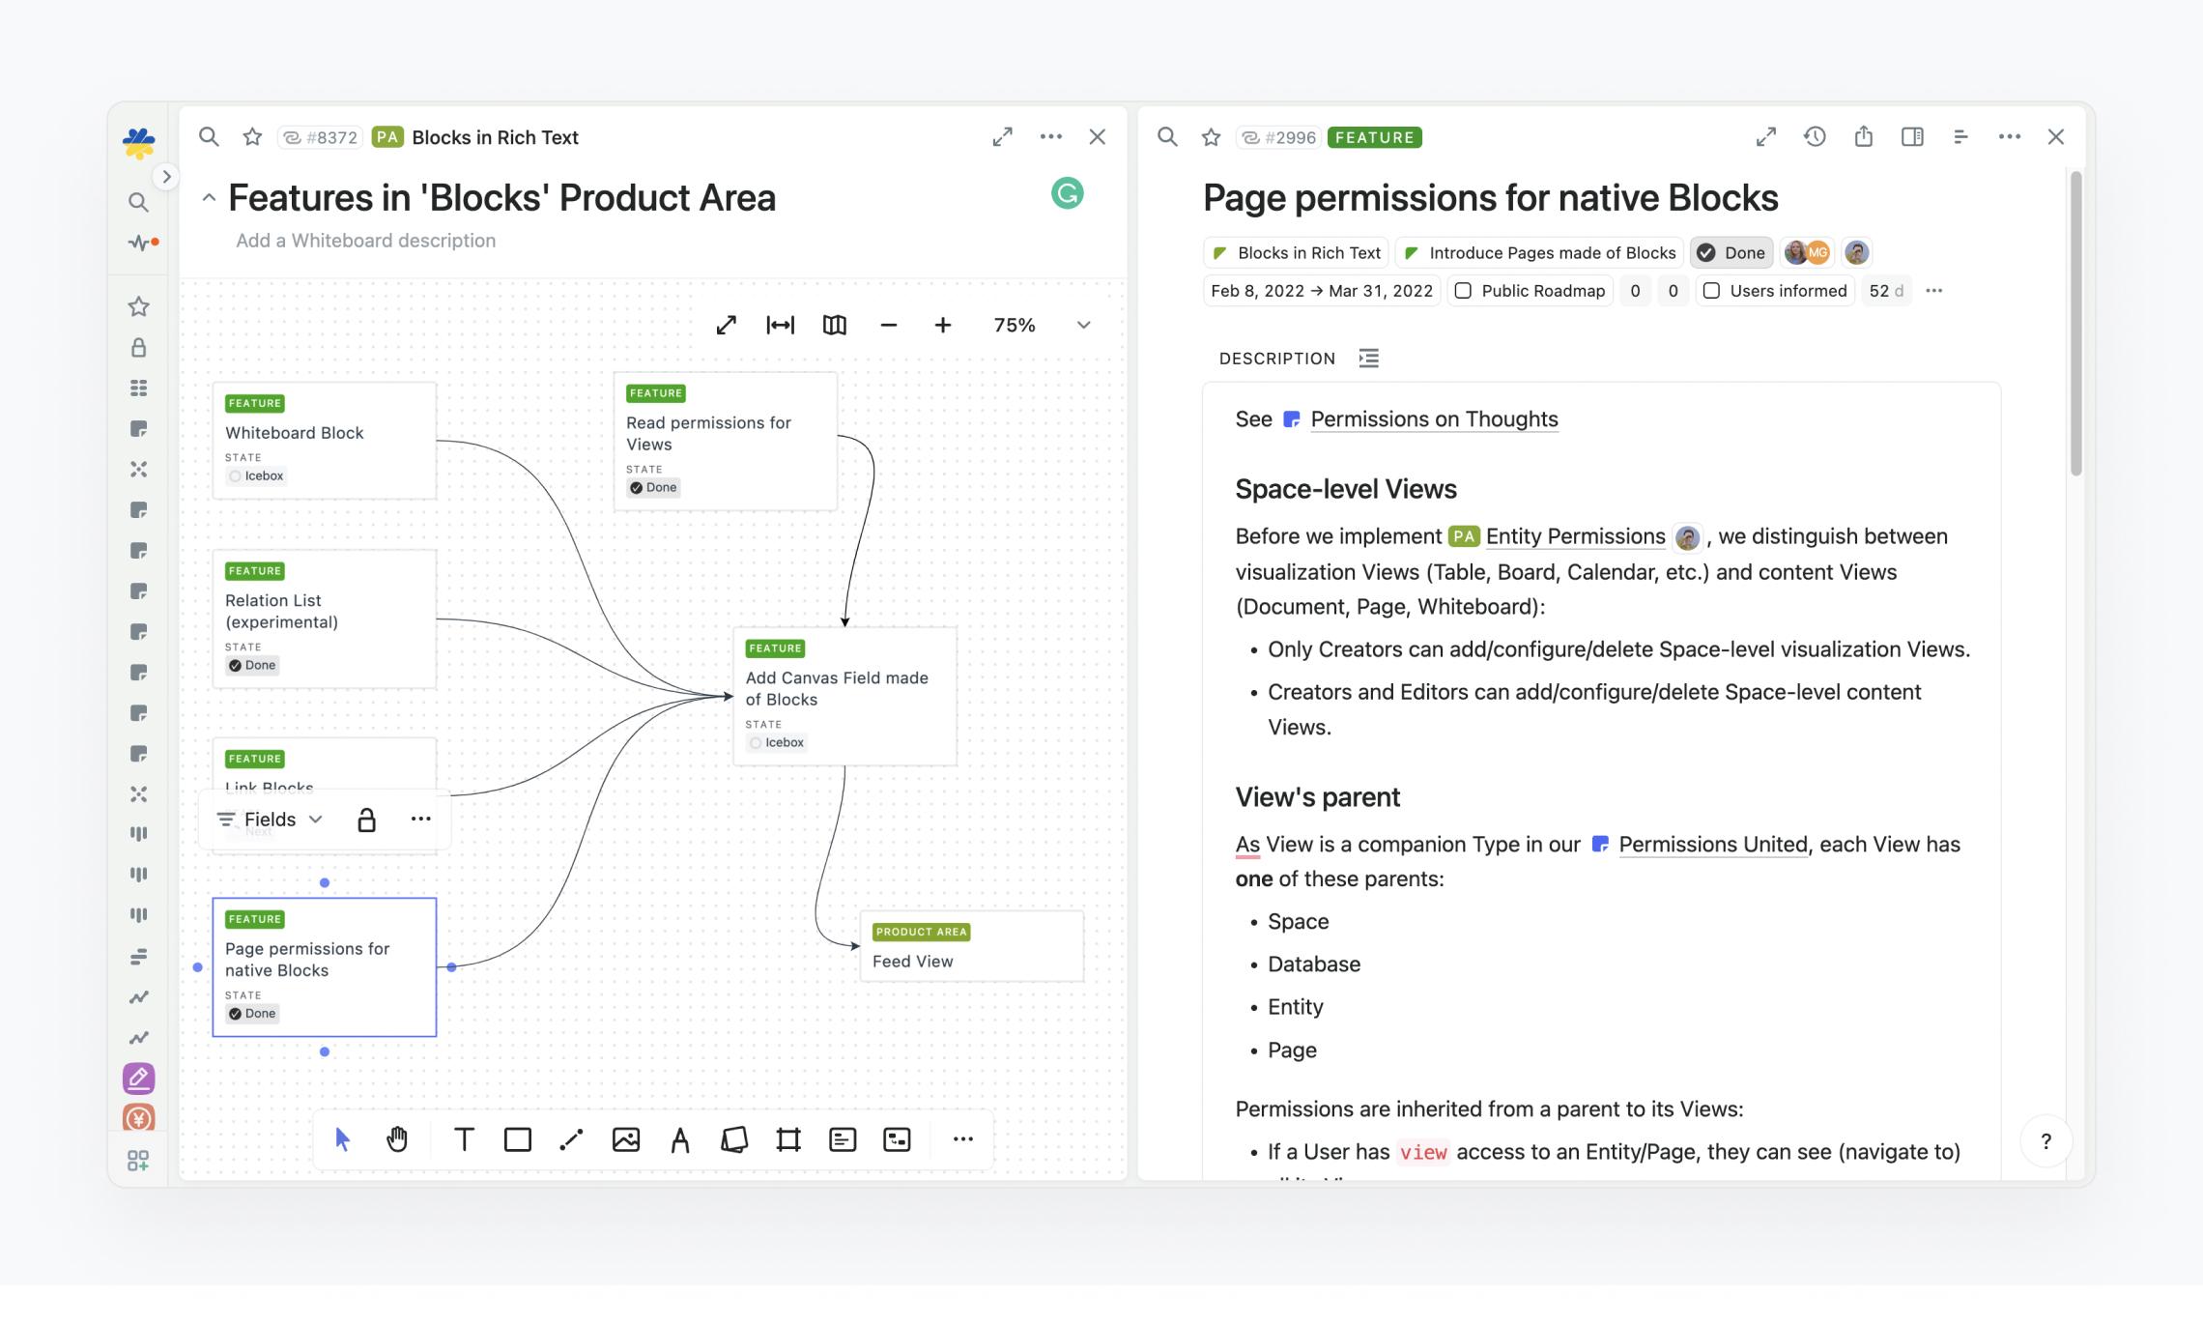Click the zoom out minus control
The image size is (2203, 1324).
(x=888, y=325)
